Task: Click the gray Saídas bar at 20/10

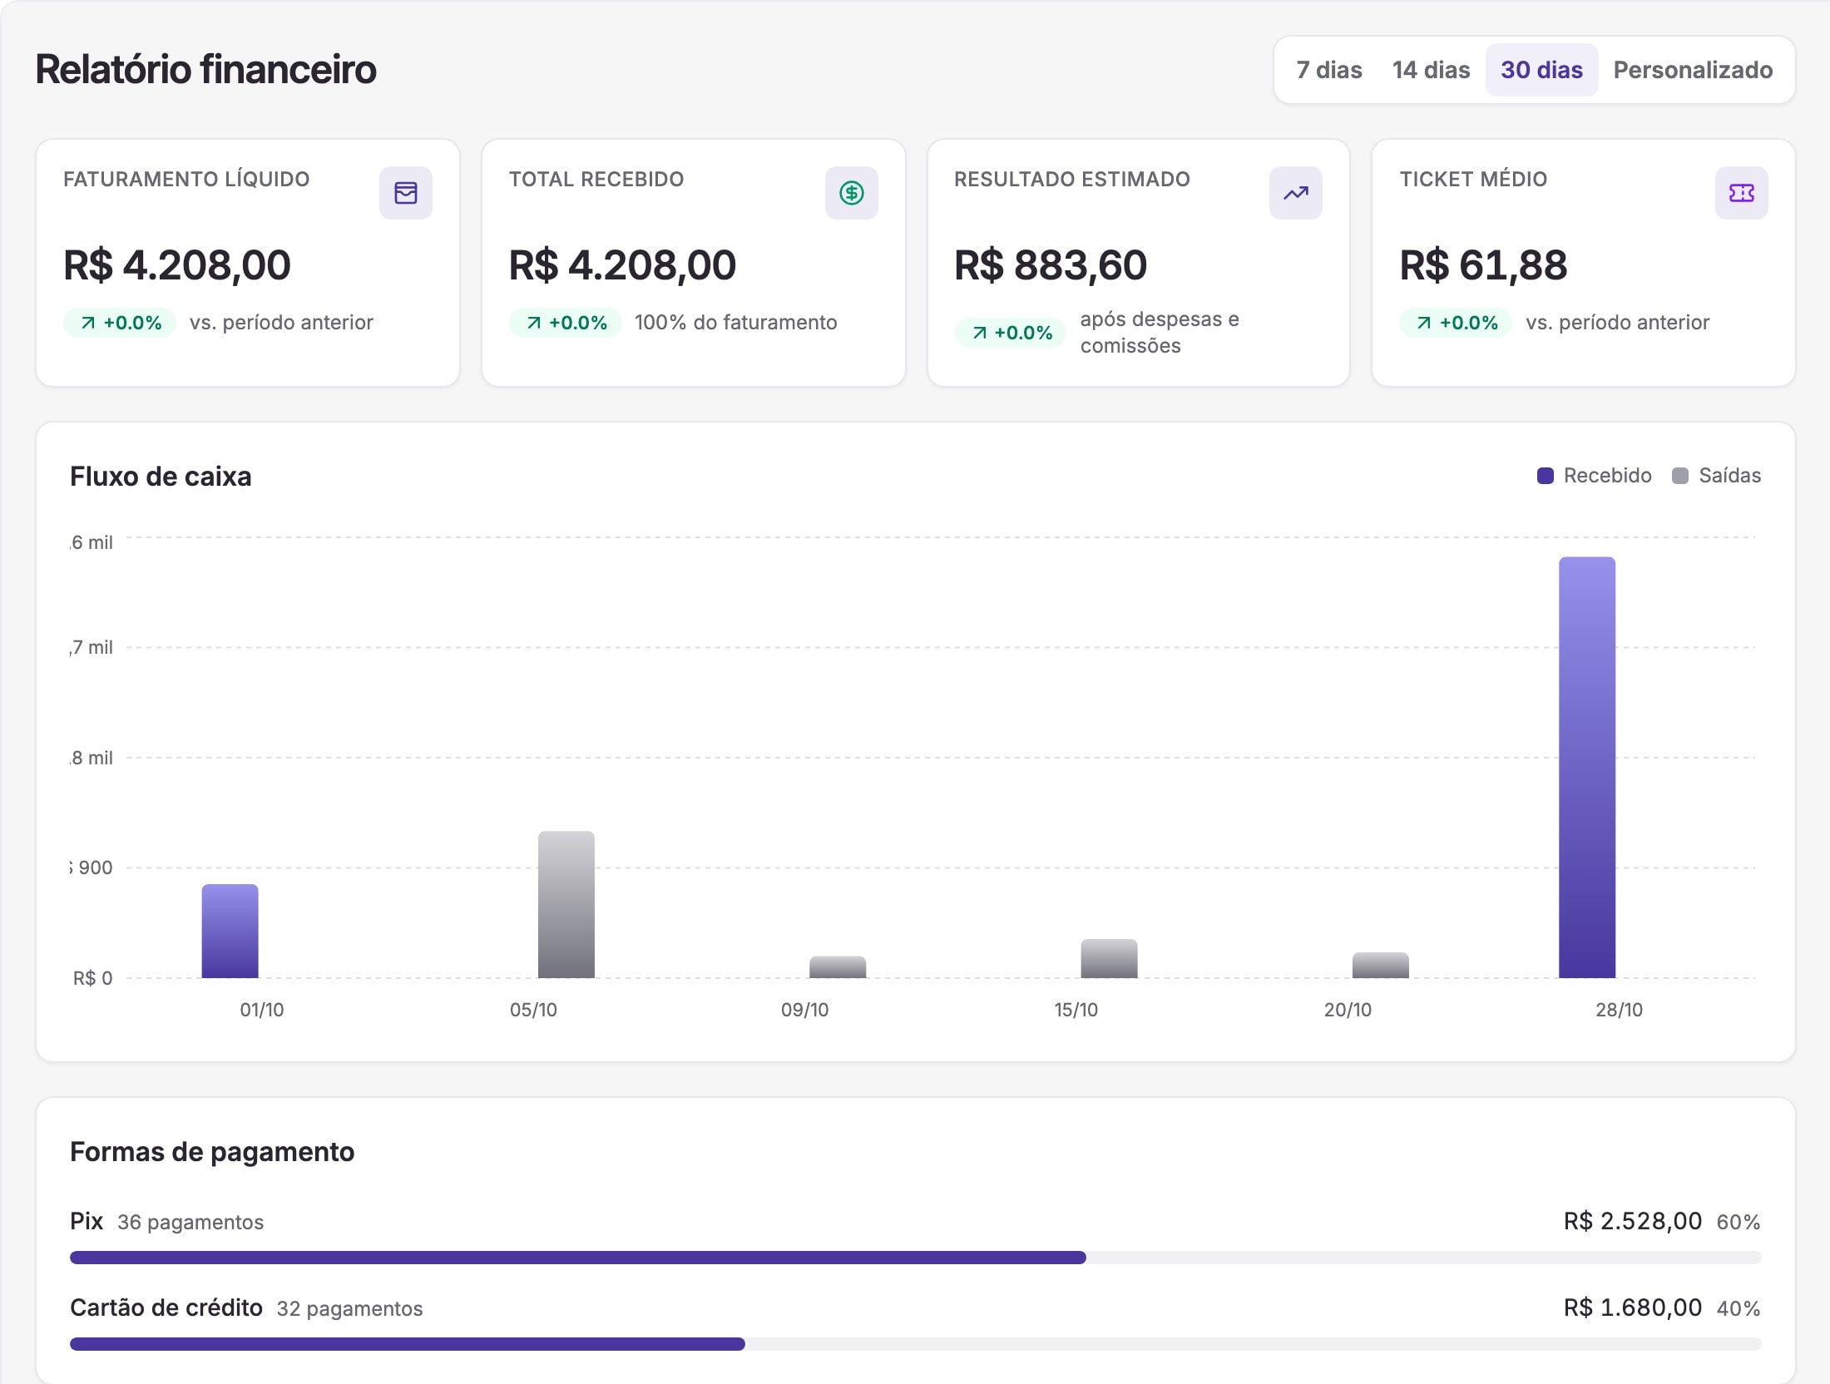Action: click(1381, 966)
